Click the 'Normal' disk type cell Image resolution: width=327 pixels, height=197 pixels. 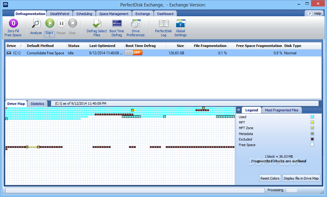coord(290,53)
